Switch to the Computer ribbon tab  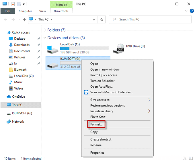25,11
